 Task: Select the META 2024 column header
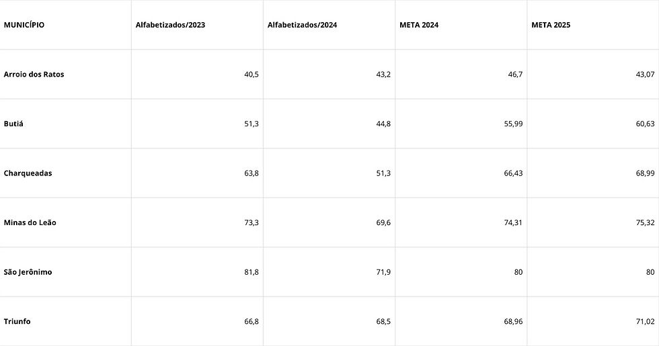[419, 26]
